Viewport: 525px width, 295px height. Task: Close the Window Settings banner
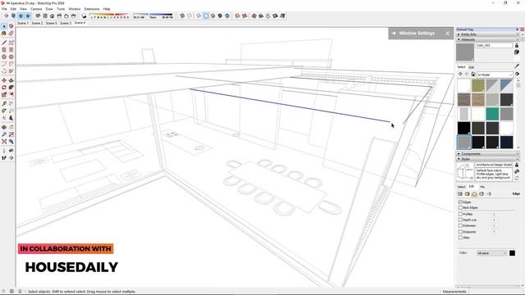(x=448, y=34)
